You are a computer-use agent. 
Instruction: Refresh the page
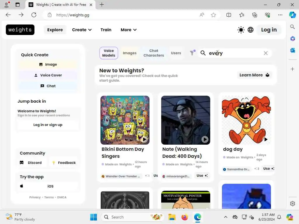34,15
